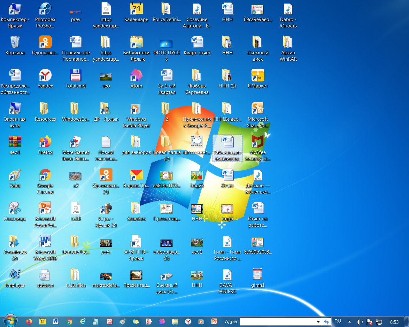Viewport: 409px width, 327px height.
Task: Open the RU language indicator
Action: [x=338, y=321]
